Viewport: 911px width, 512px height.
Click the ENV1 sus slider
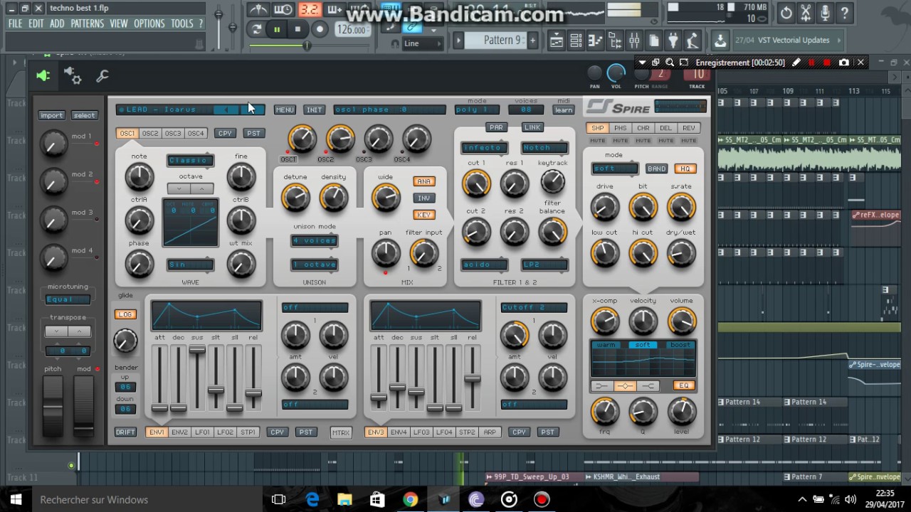click(197, 378)
